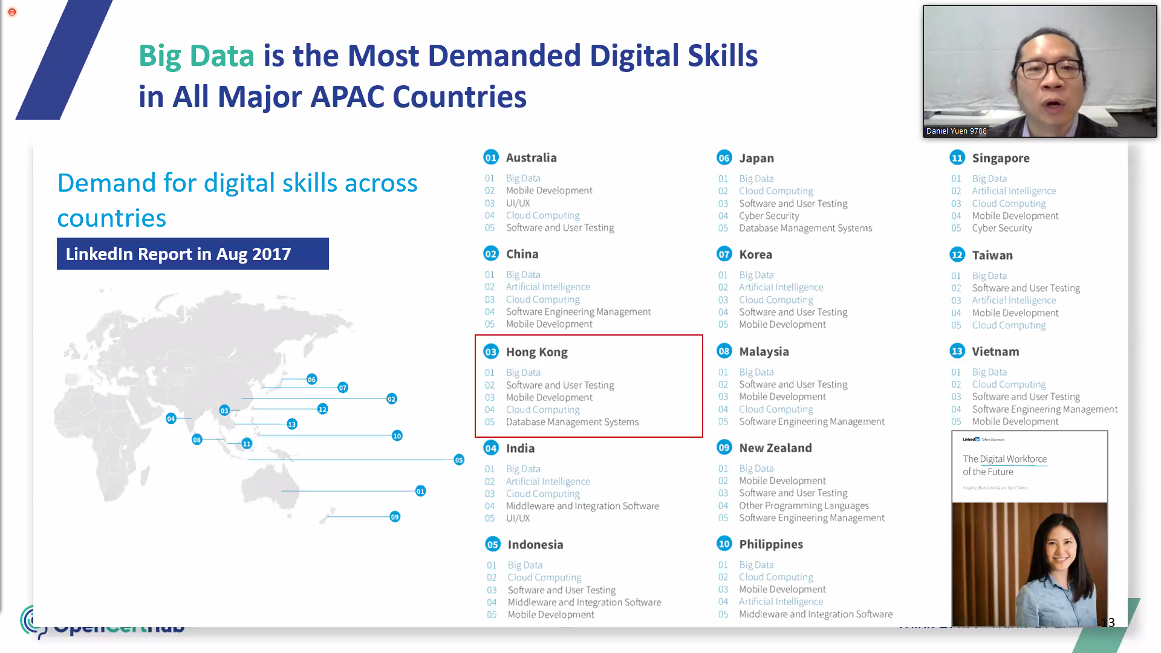Click map marker 07 for Korea
This screenshot has height=653, width=1161.
343,388
